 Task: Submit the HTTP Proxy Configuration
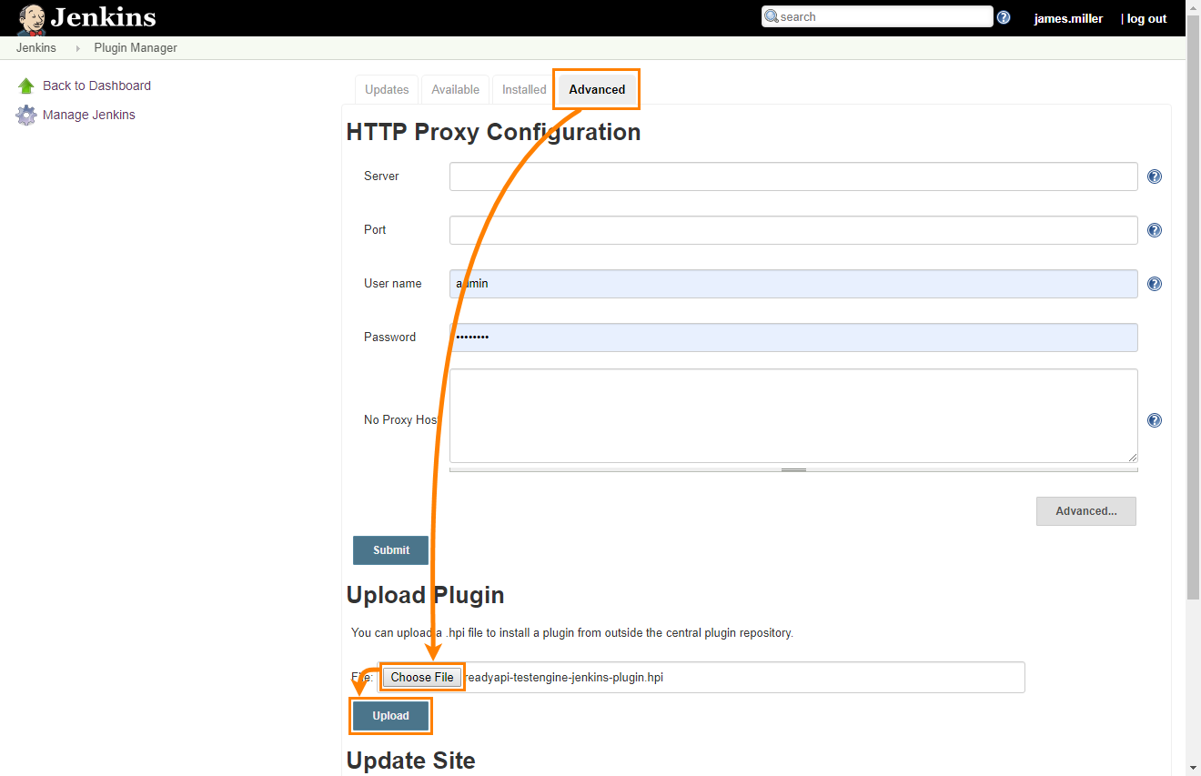click(x=390, y=549)
